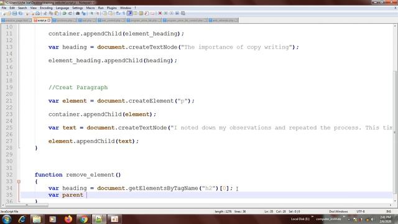The image size is (398, 224).
Task: Close the script.js tab with its X
Action: click(49, 21)
